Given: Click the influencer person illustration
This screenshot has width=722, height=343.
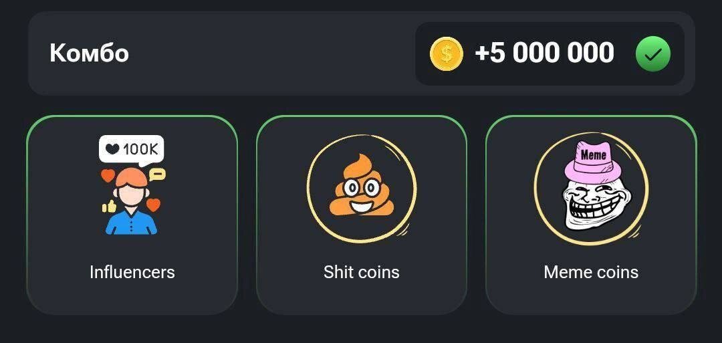Looking at the screenshot, I should [131, 201].
